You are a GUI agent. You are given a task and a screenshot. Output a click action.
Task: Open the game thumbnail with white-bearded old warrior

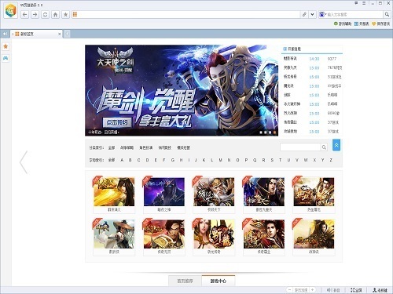click(214, 192)
